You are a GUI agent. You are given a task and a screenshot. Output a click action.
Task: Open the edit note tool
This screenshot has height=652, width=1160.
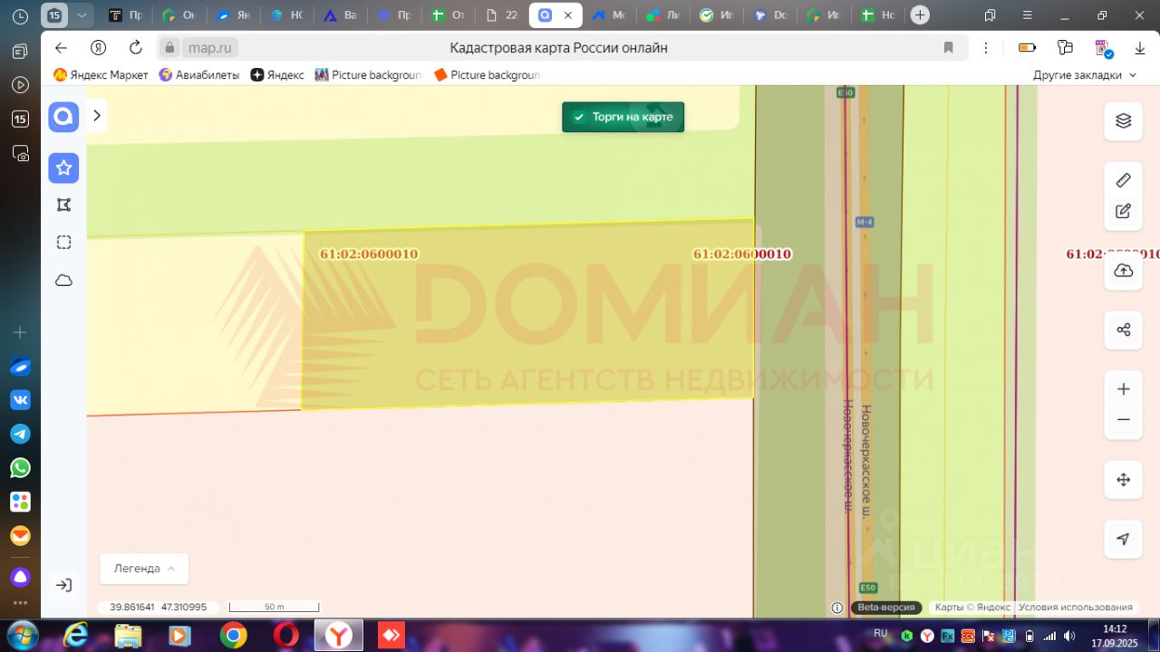click(x=1123, y=211)
